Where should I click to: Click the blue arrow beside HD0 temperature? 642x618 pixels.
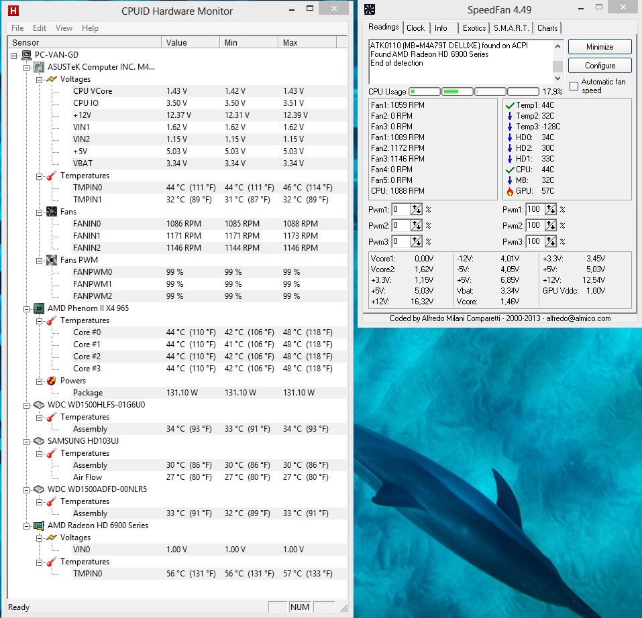pyautogui.click(x=510, y=137)
